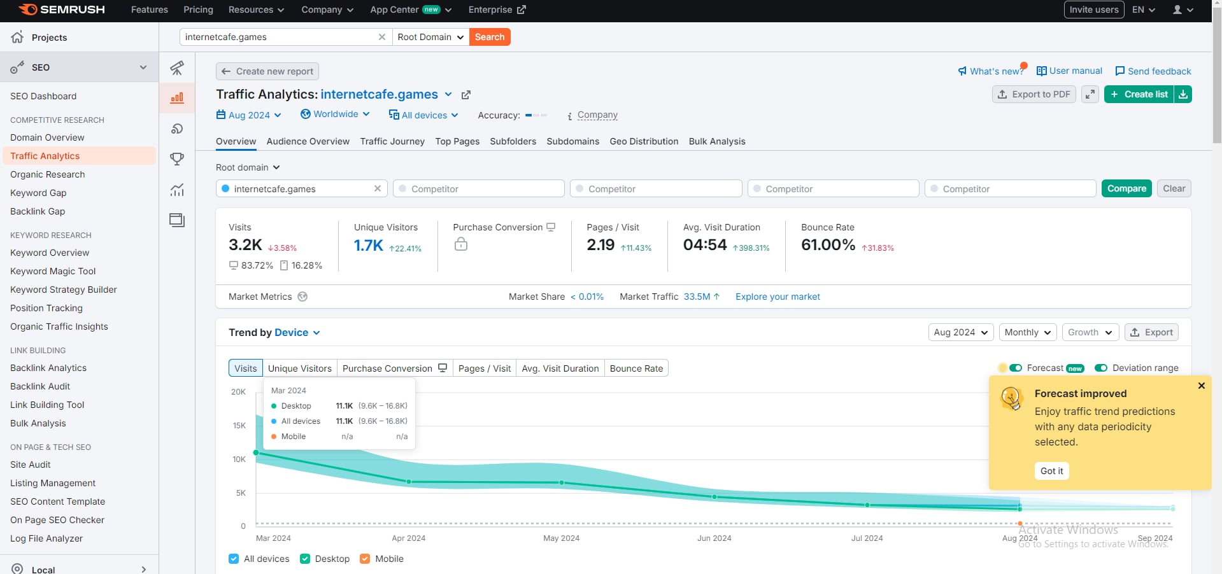
Task: Open the Explore your market link
Action: coord(778,297)
